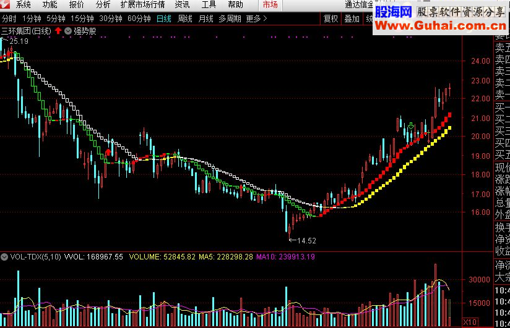
Task: Click the red up-arrow beside 三环集团
Action: coord(58,31)
